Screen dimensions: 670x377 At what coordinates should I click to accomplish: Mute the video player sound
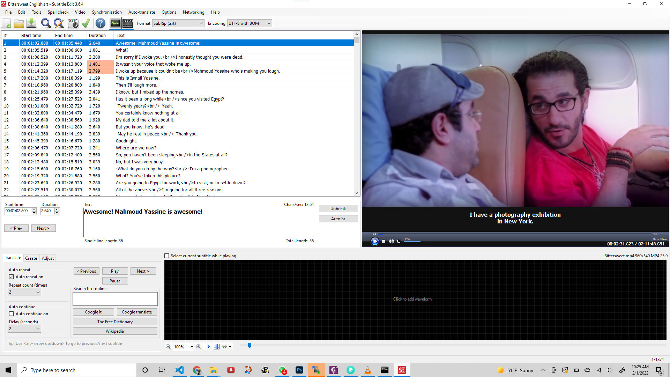coord(391,241)
